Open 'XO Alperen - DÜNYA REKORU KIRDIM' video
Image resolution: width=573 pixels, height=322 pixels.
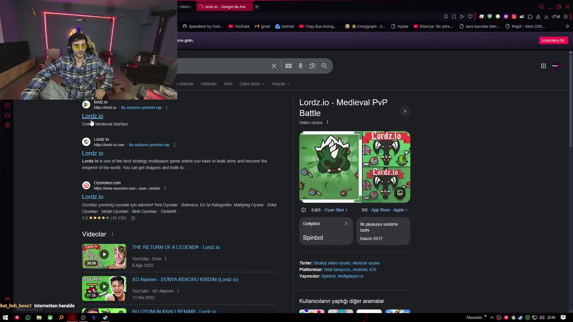click(185, 280)
